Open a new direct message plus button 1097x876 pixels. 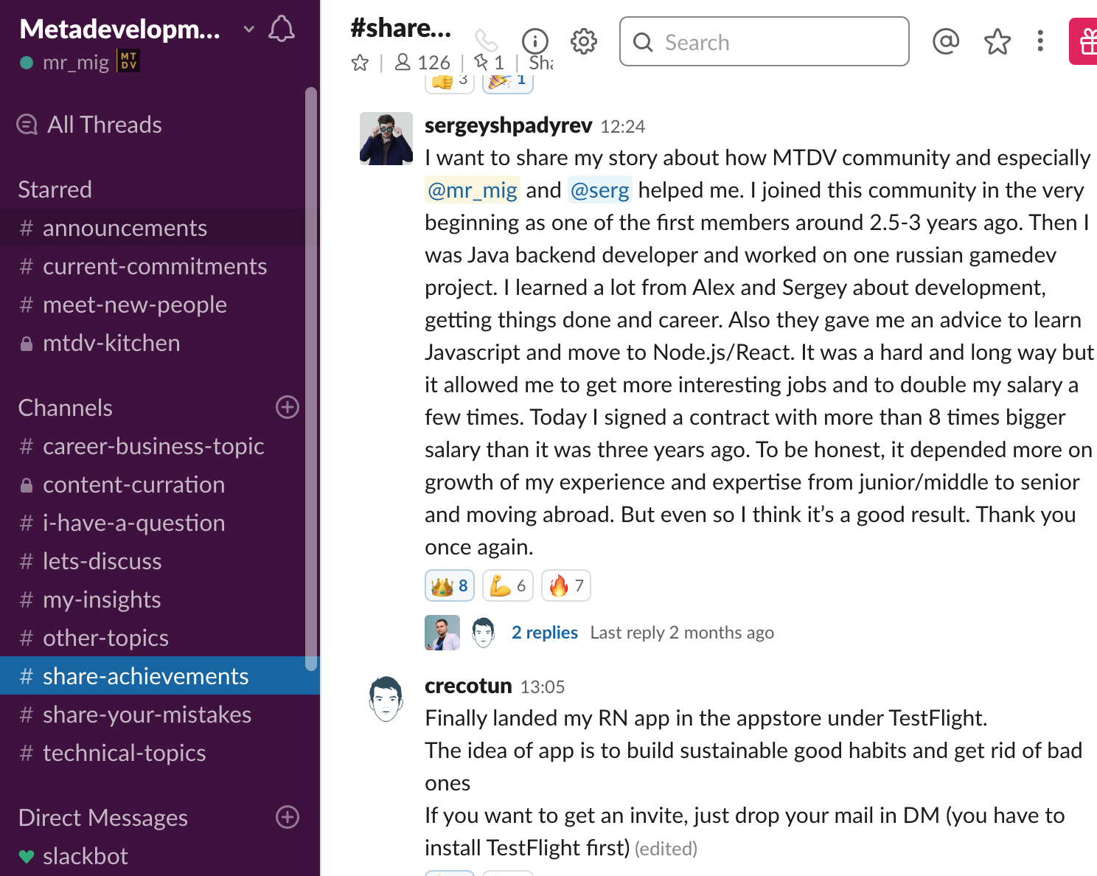click(287, 817)
